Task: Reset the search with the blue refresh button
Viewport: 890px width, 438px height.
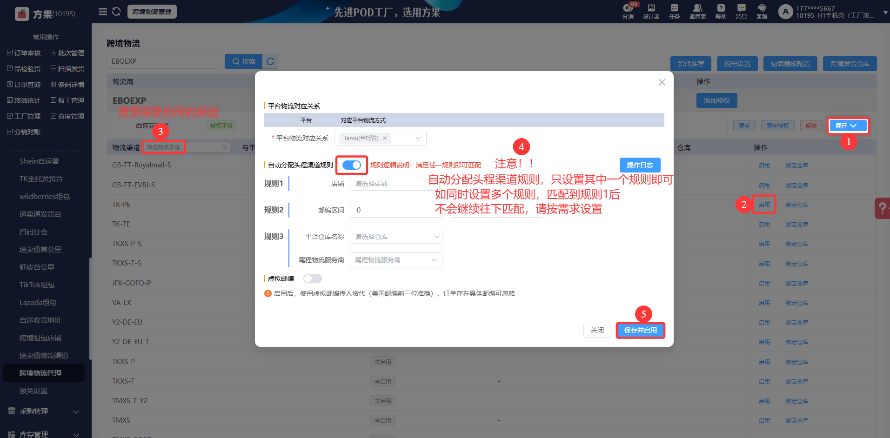Action: (270, 61)
